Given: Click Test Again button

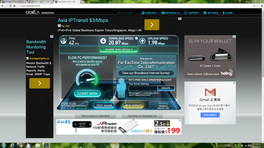Looking at the screenshot, I should [104, 106].
